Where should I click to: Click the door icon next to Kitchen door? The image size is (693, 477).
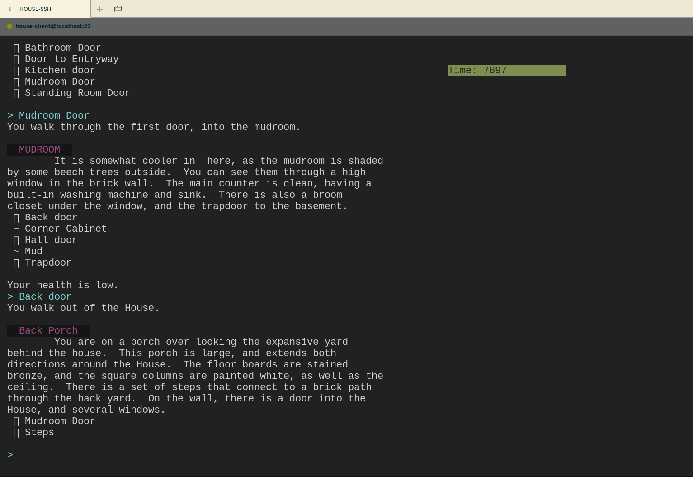pyautogui.click(x=16, y=71)
